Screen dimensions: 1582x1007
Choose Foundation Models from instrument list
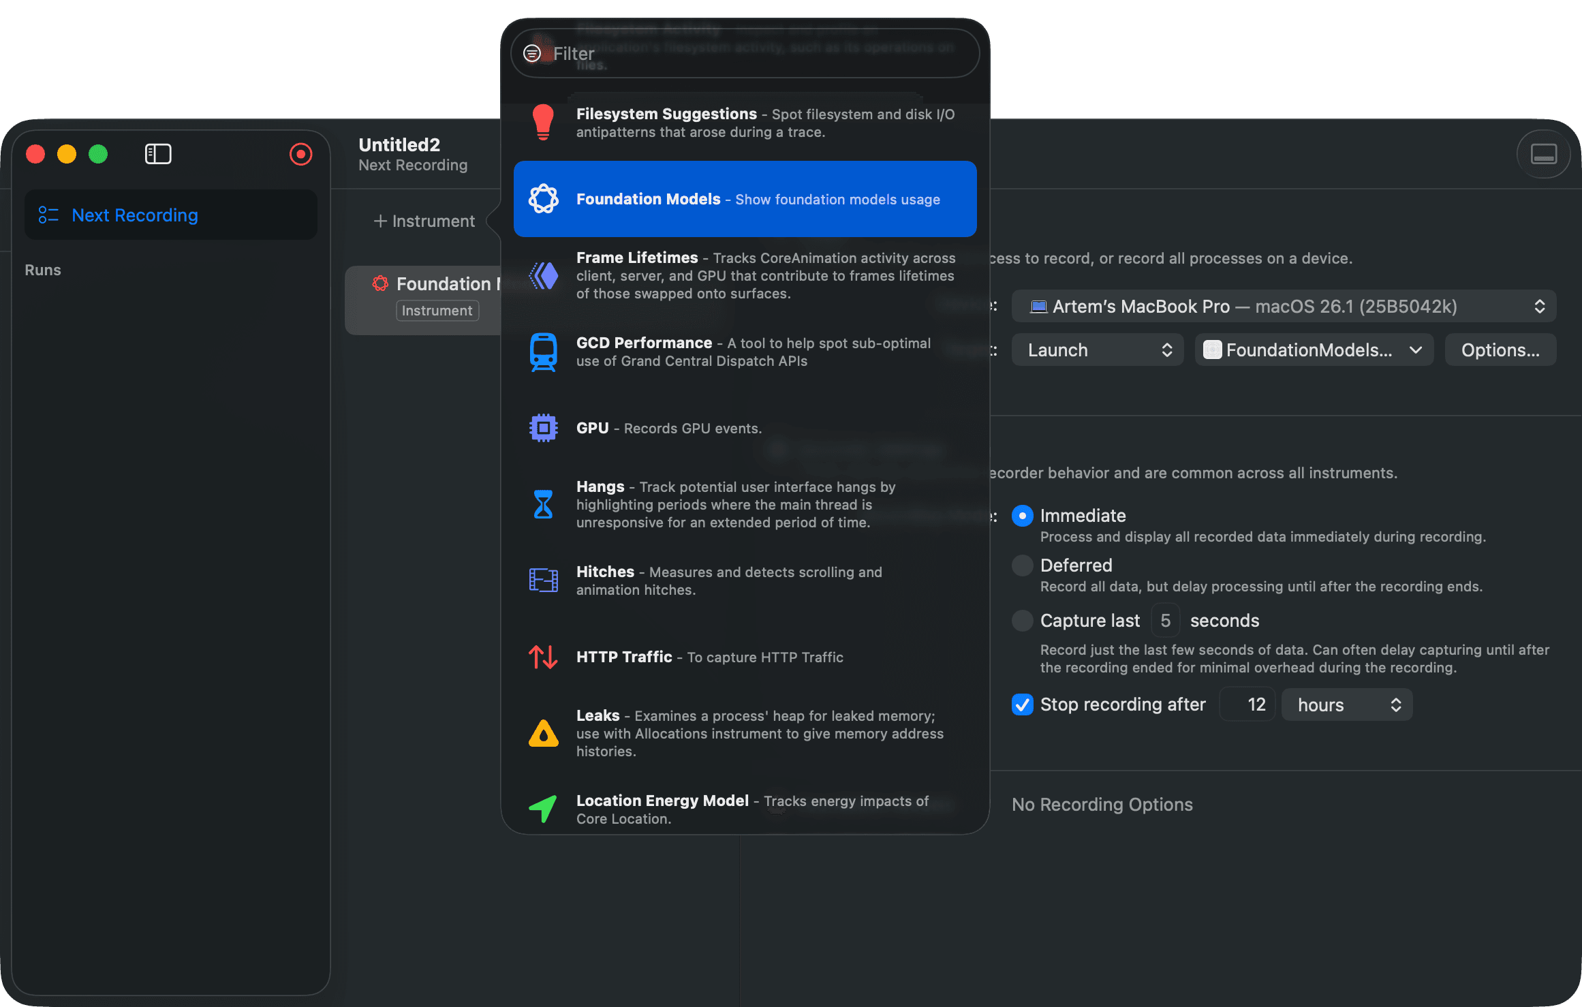(745, 199)
